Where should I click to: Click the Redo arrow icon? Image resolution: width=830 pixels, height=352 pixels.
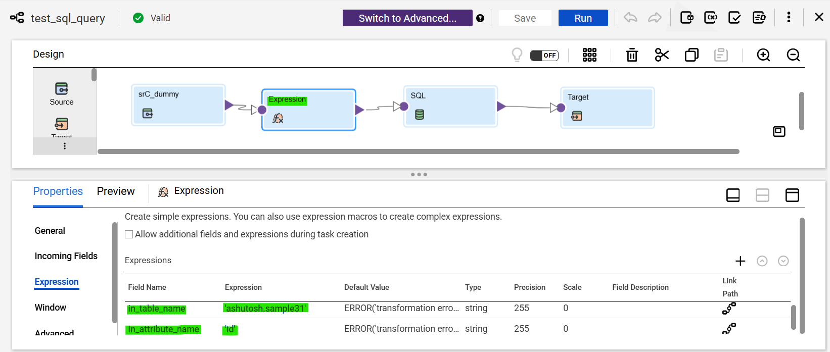tap(655, 18)
